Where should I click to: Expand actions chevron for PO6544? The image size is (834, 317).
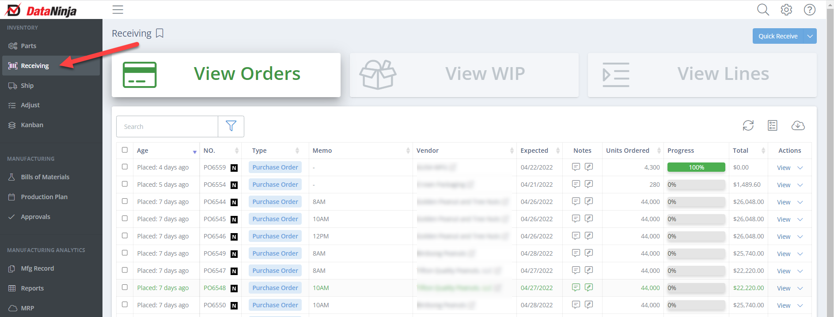click(x=800, y=202)
